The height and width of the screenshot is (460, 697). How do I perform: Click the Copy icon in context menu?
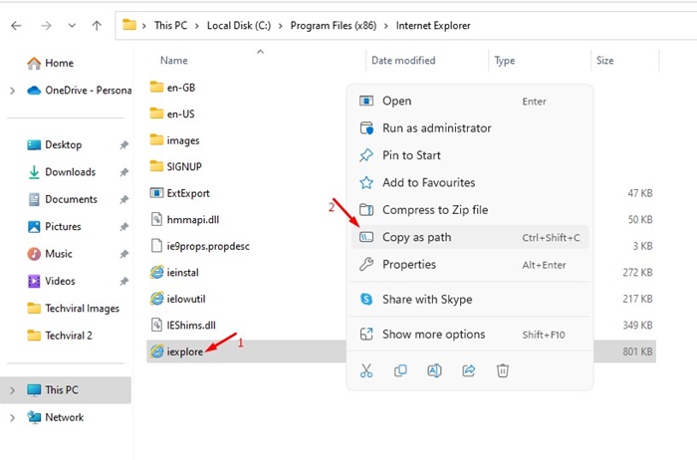400,370
